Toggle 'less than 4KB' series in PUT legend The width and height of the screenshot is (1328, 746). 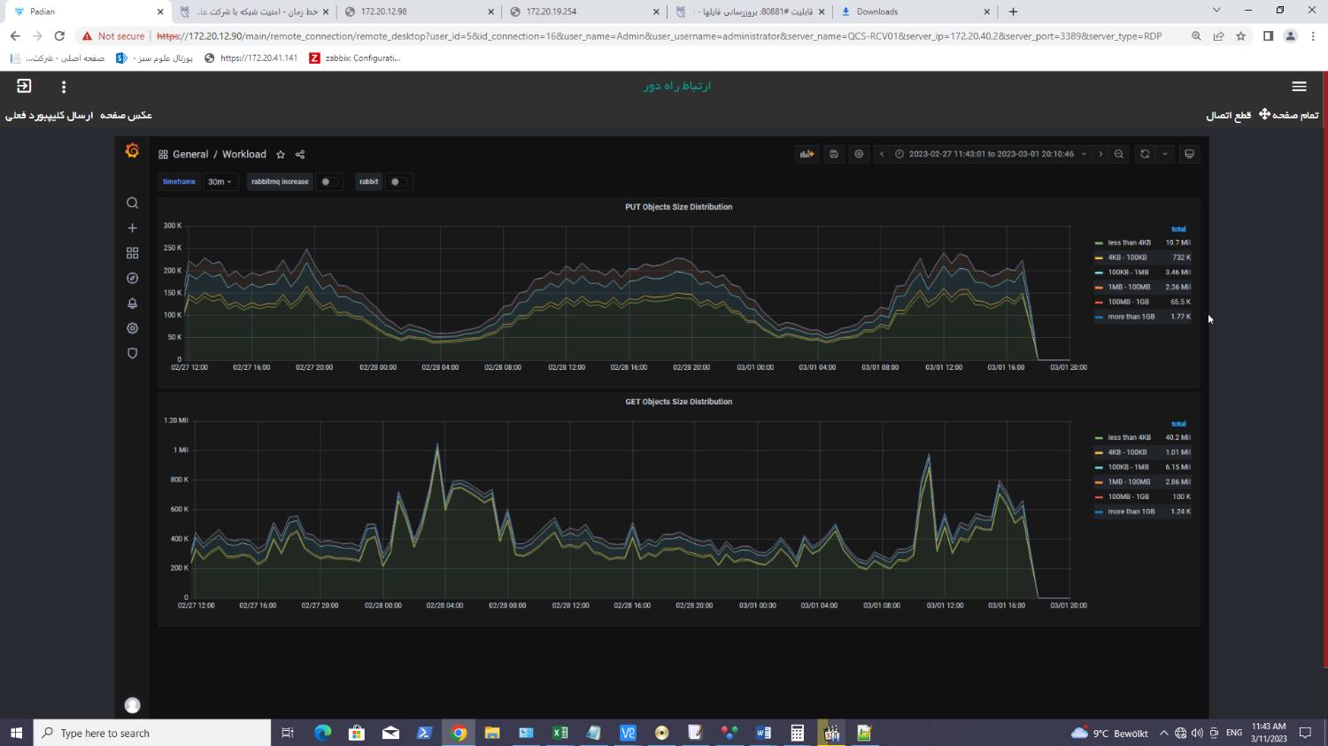pos(1129,242)
